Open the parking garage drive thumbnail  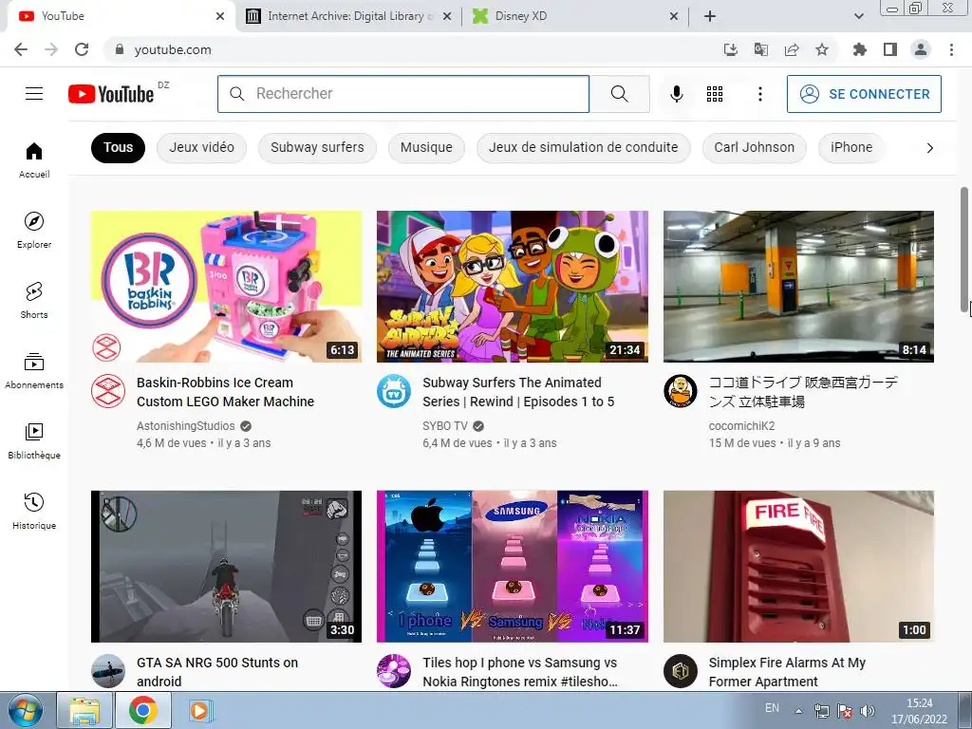point(798,287)
